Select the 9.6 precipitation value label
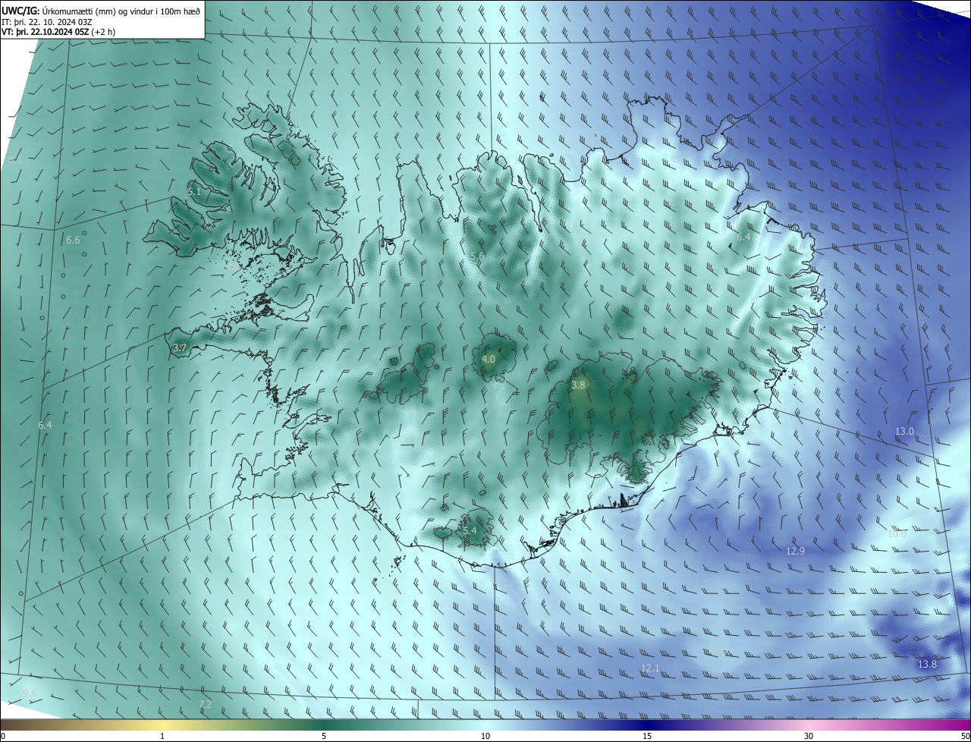The width and height of the screenshot is (971, 742). click(x=30, y=693)
